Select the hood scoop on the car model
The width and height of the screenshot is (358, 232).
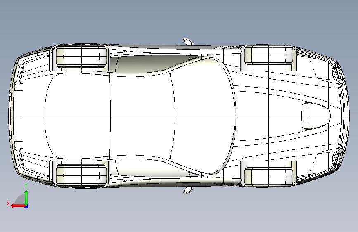(x=316, y=116)
